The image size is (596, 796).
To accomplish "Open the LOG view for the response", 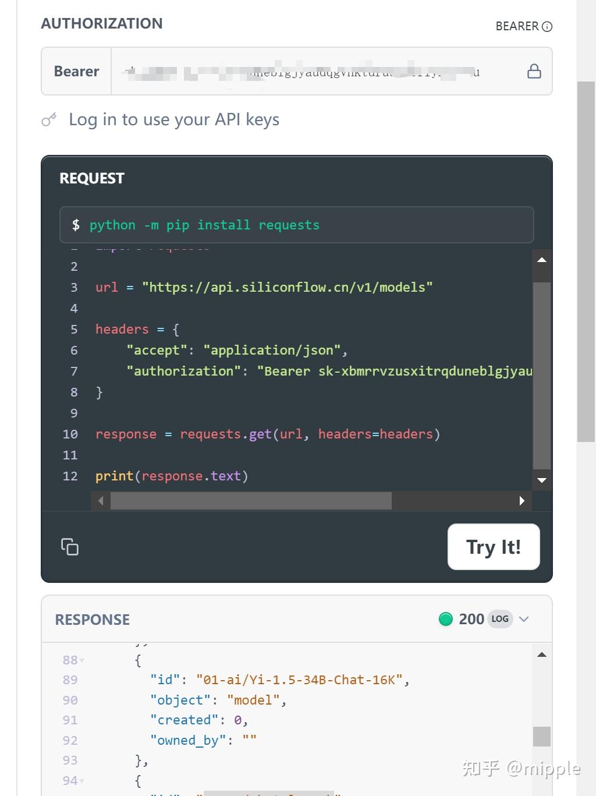I will 499,619.
